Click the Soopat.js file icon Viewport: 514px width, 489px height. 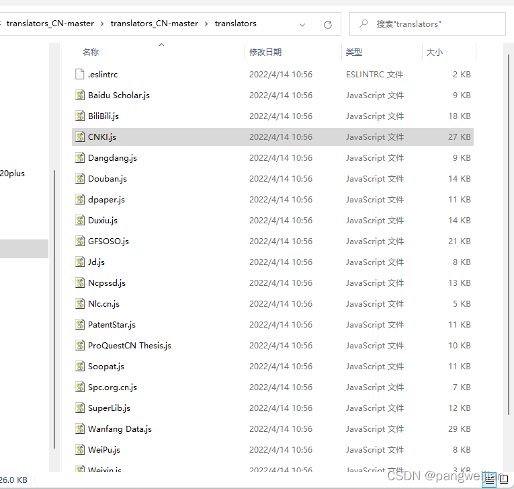(80, 366)
